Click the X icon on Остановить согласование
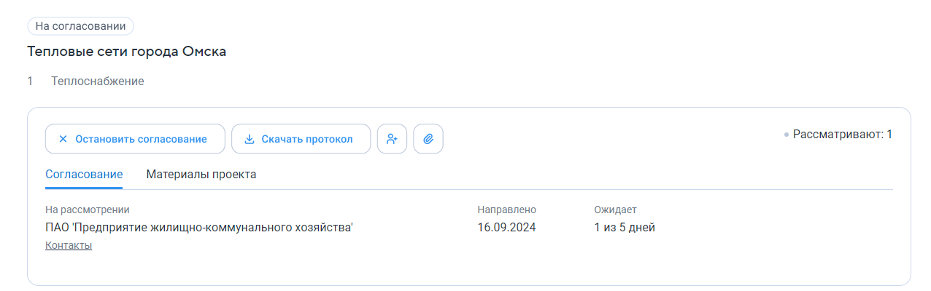Image resolution: width=931 pixels, height=291 pixels. coord(63,139)
